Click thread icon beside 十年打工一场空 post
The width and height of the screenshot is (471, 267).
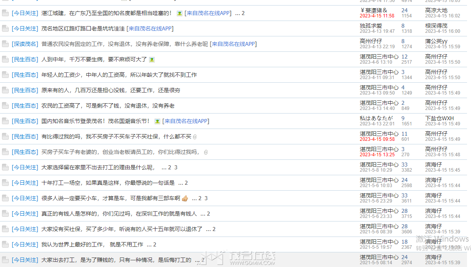point(5,183)
